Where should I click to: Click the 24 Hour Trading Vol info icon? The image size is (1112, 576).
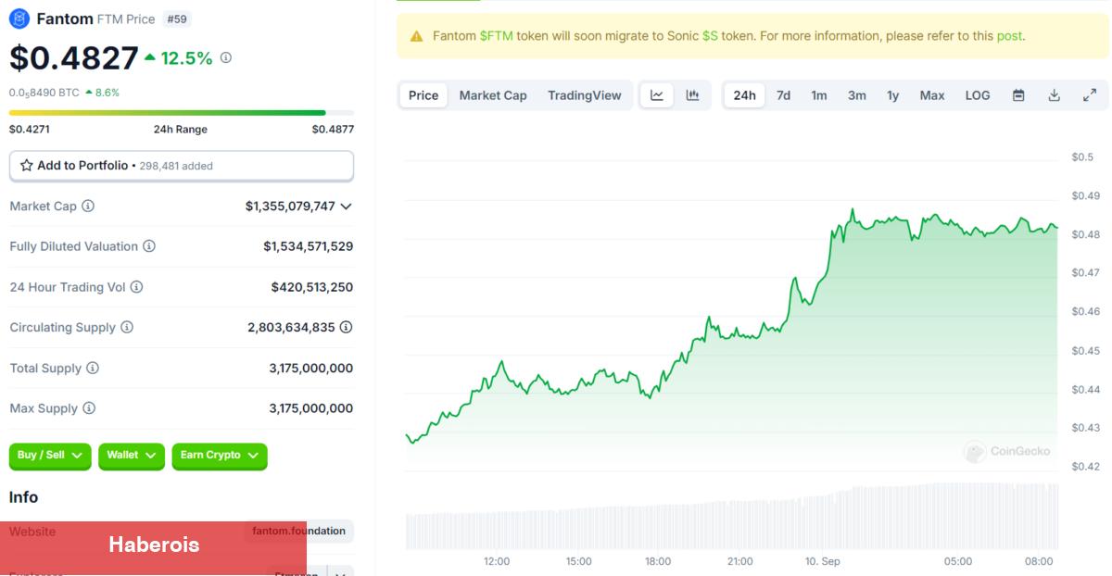pyautogui.click(x=137, y=287)
